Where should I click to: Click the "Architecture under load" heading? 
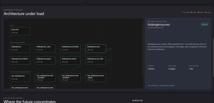point(24,14)
